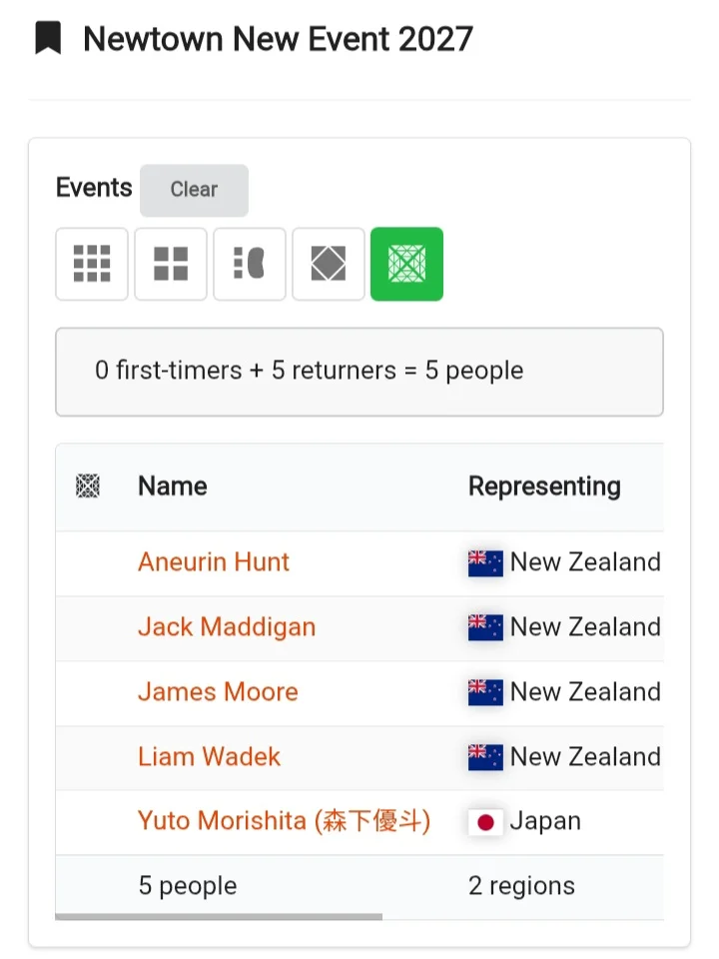Screen dimensions: 719x959
Task: Open Yuto Morishita's profile link
Action: click(x=285, y=821)
